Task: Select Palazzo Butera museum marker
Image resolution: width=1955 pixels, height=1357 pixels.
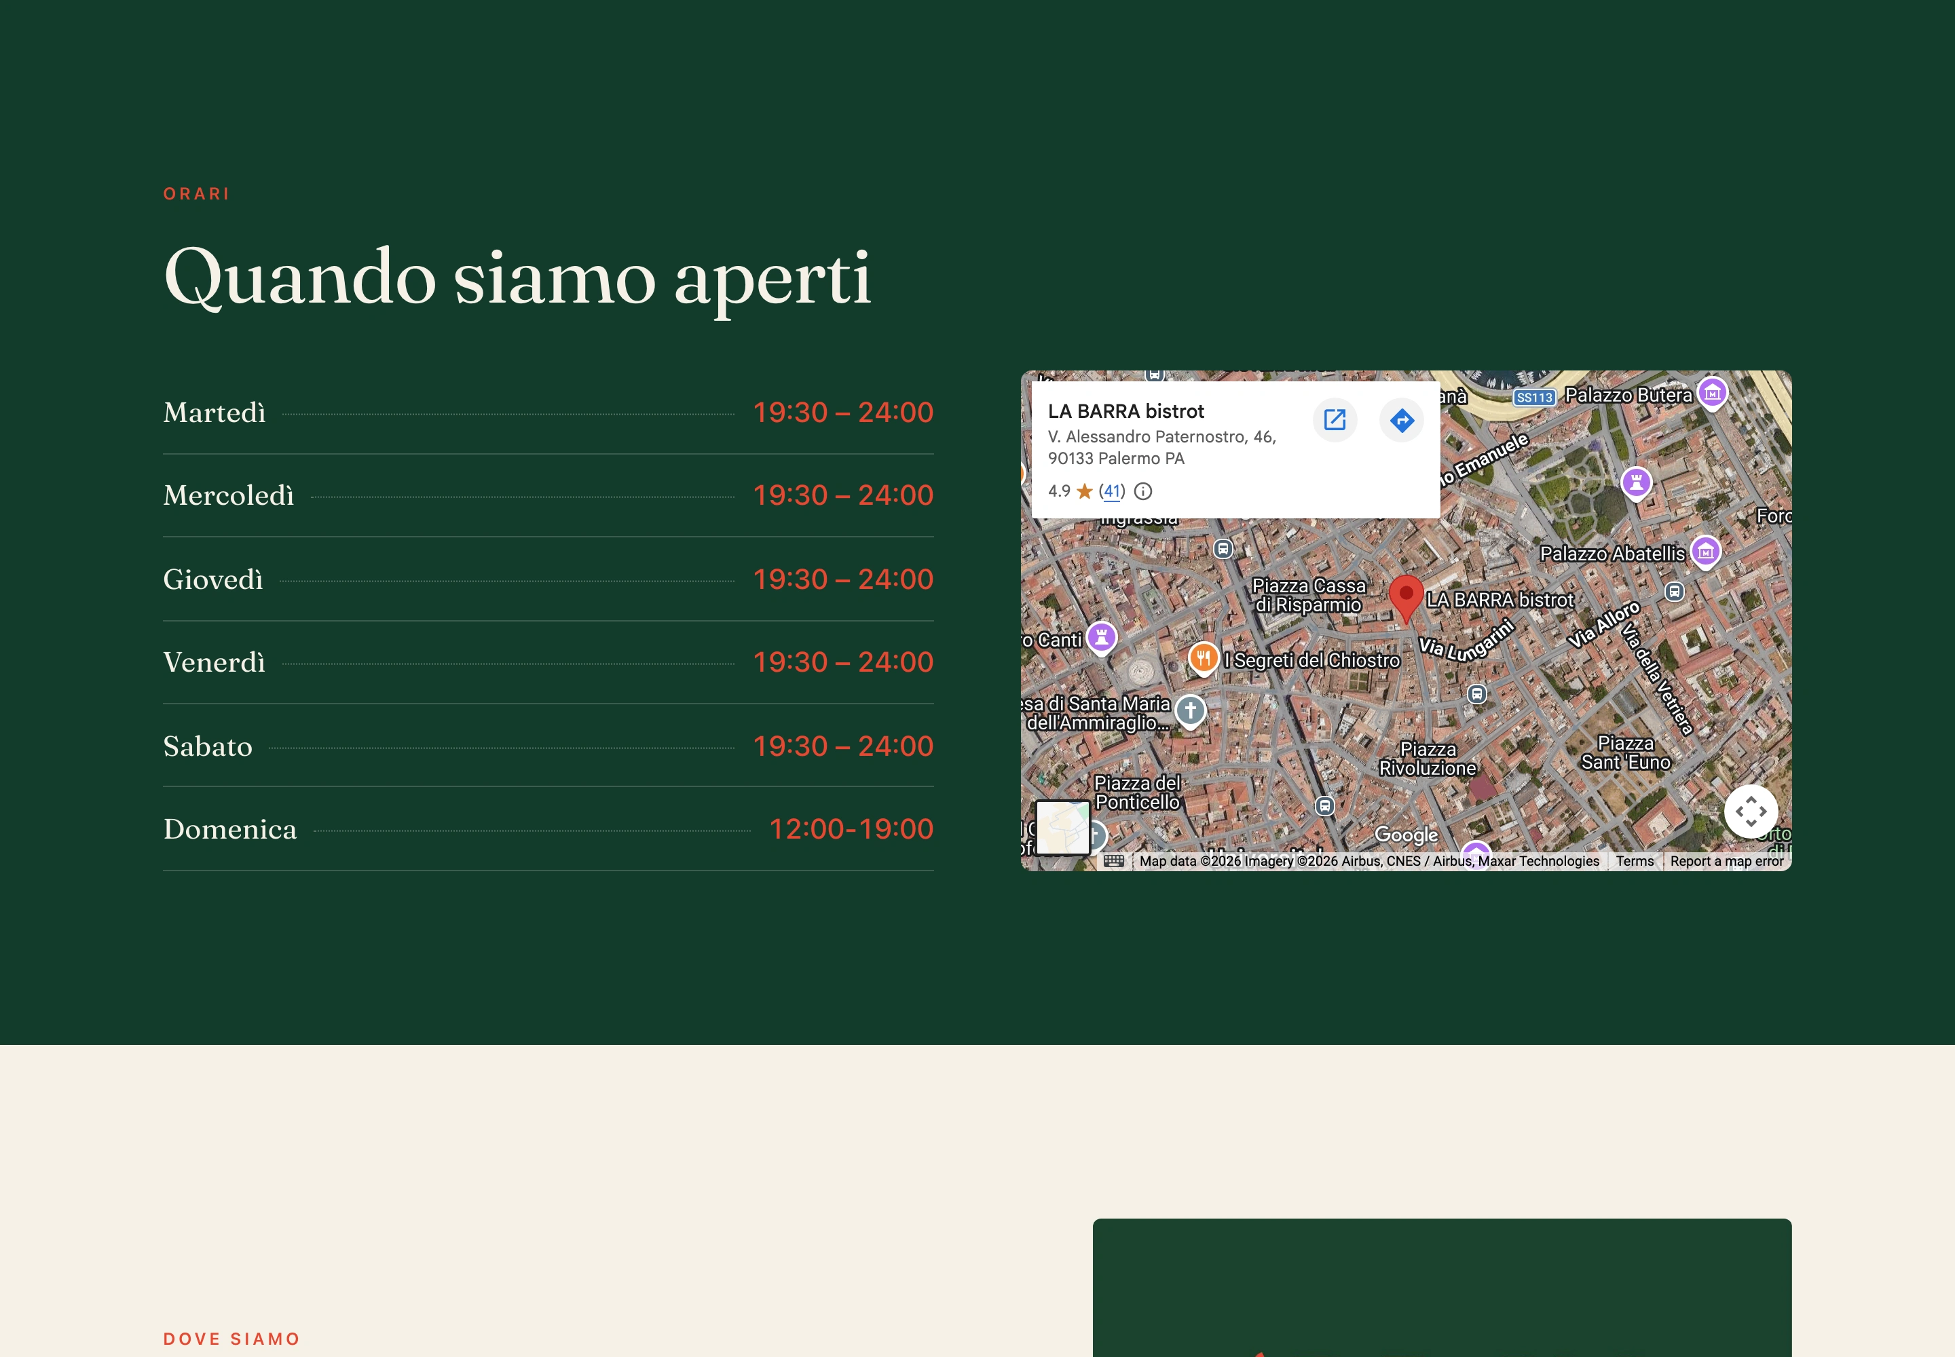Action: [x=1712, y=394]
